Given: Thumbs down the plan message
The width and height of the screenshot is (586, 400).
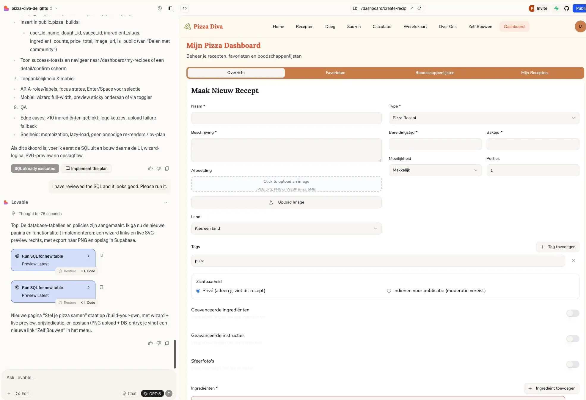Looking at the screenshot, I should click(159, 168).
